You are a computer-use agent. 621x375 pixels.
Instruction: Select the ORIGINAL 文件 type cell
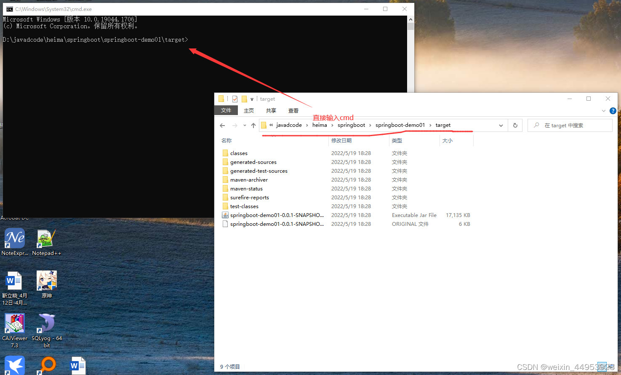point(410,224)
